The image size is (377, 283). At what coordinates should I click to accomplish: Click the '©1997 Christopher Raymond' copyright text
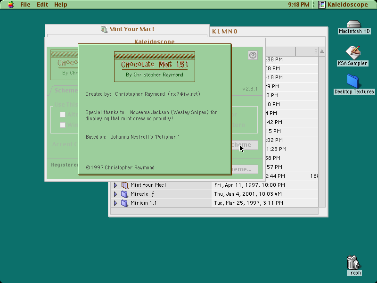coord(120,167)
